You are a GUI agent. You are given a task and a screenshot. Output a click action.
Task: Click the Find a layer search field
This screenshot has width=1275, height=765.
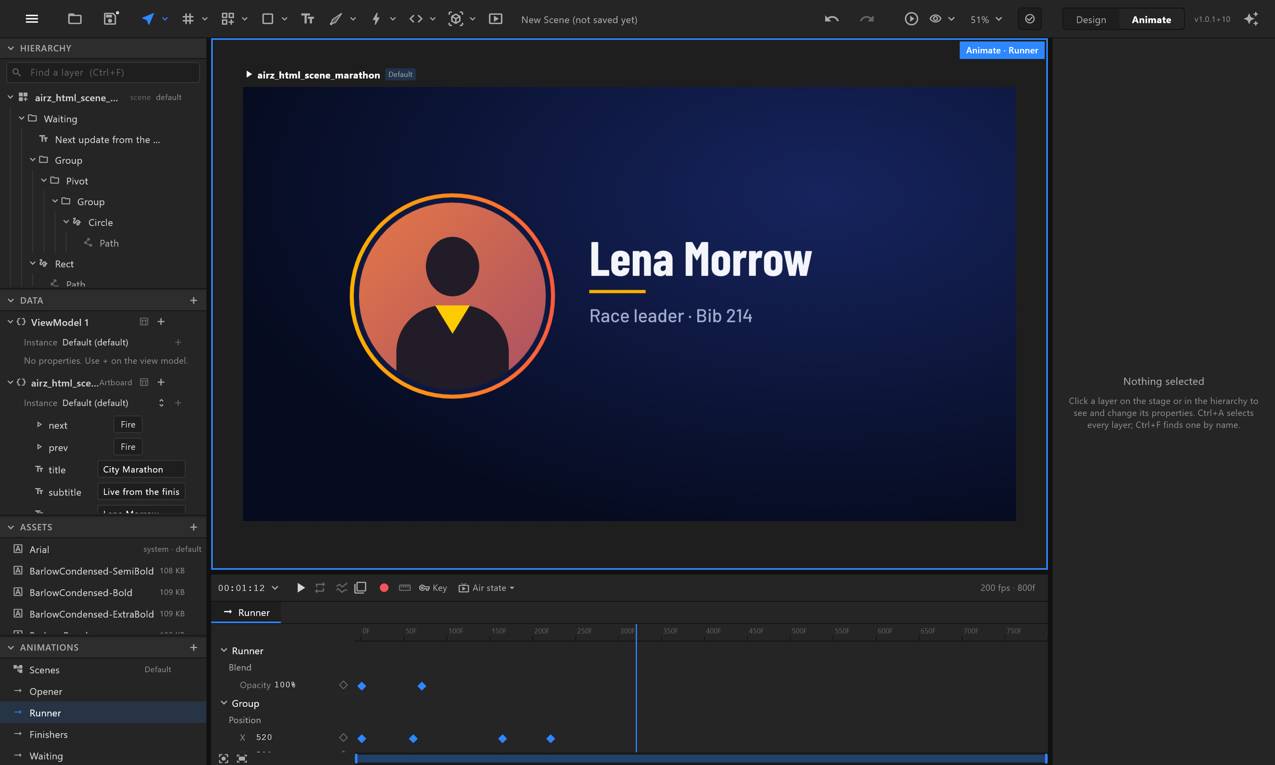(103, 72)
